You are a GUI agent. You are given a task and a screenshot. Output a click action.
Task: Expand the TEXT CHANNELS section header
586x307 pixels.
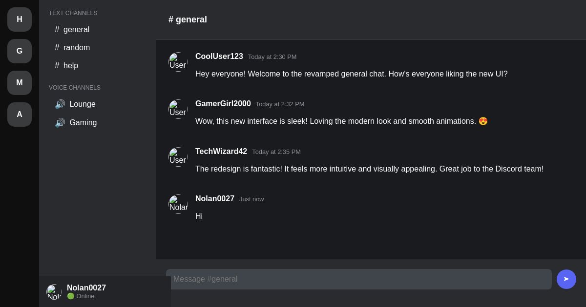73,13
